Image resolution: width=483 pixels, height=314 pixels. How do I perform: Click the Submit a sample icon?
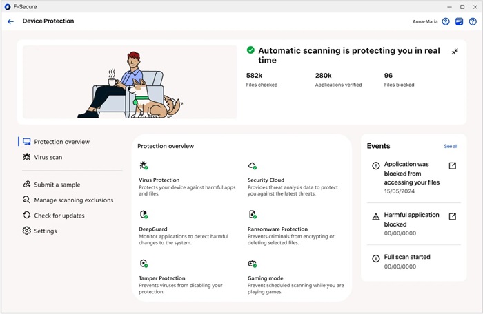(x=27, y=185)
